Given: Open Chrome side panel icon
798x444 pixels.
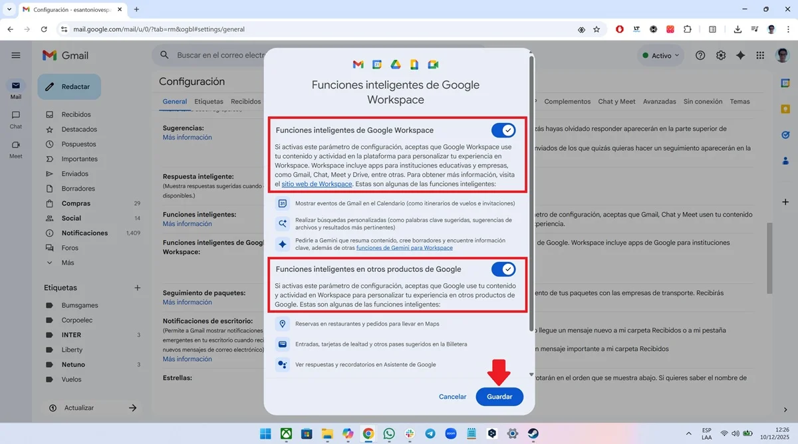Looking at the screenshot, I should (x=712, y=29).
